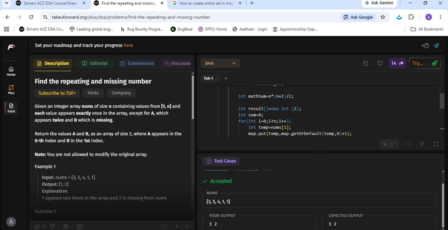Switch to Strivers A2Z DSA Course browser tab
The width and height of the screenshot is (448, 230).
[51, 3]
